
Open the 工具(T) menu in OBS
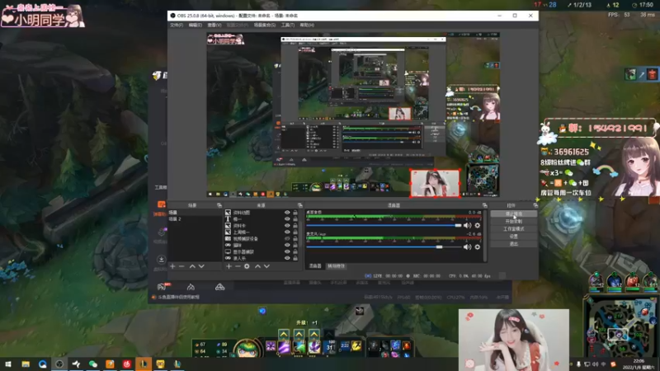click(287, 26)
